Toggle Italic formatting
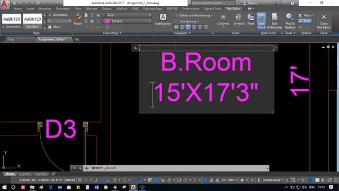 click(92, 15)
